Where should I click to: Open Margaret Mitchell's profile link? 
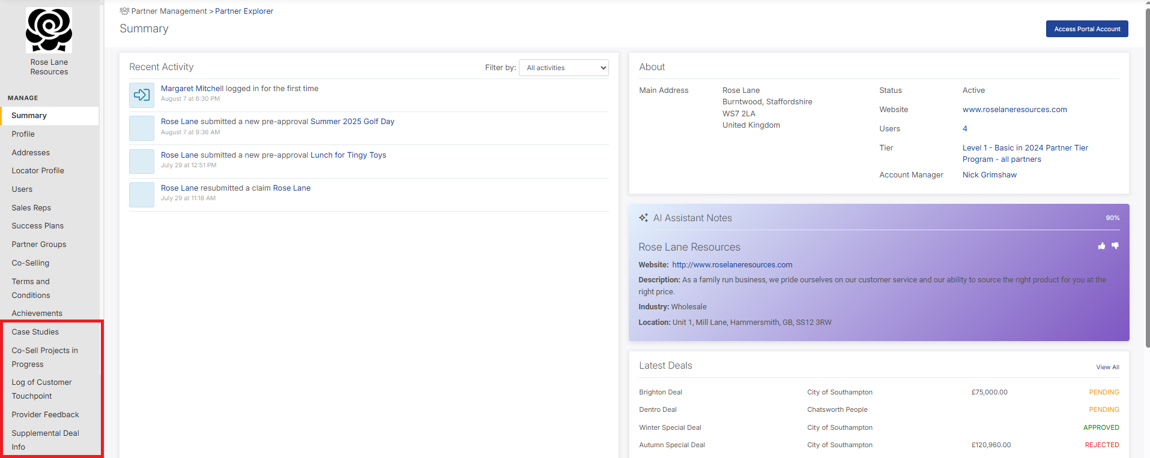tap(192, 88)
